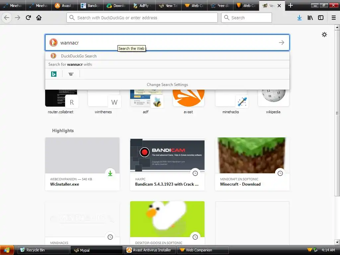The image size is (340, 255).
Task: Click history clock on Minehacks card
Action: (110, 237)
